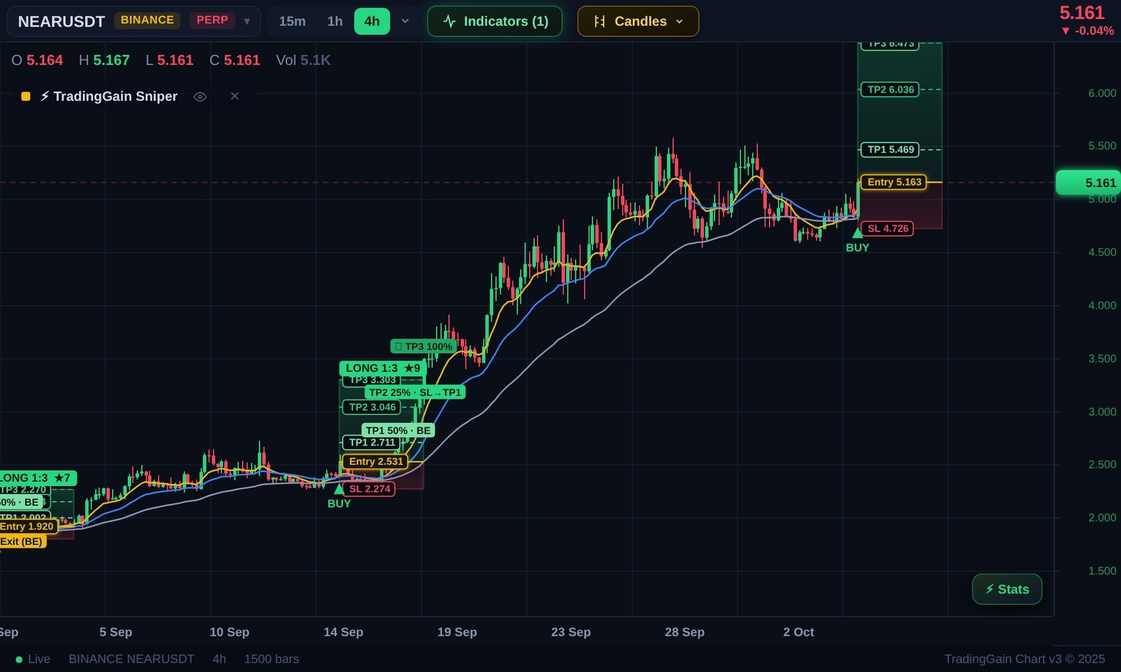The height and width of the screenshot is (672, 1121).
Task: Remove the TradingGain Sniper indicator
Action: [x=235, y=96]
